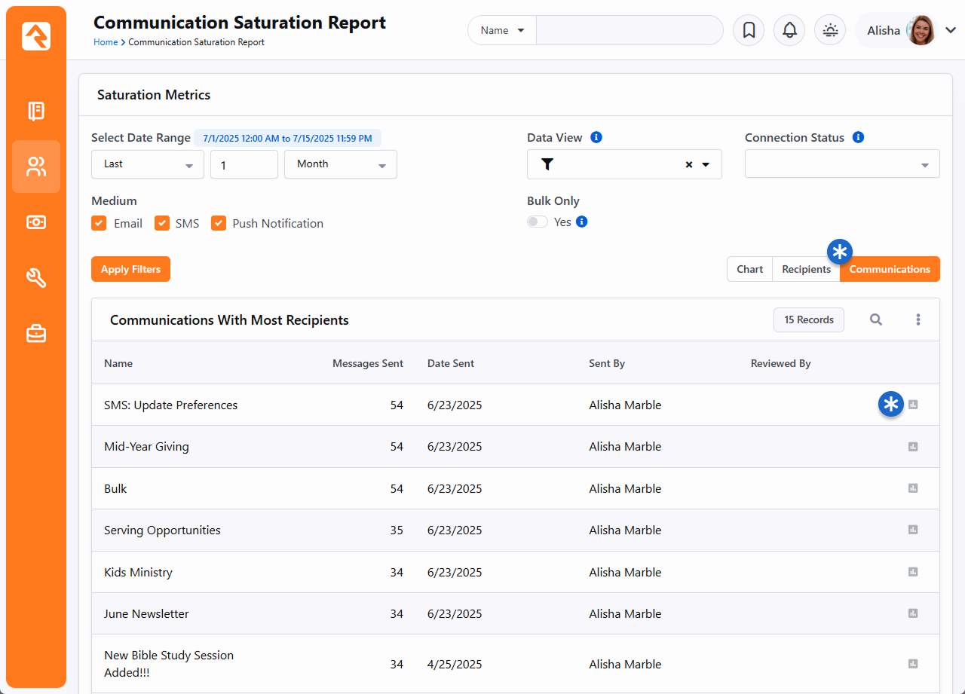Uncheck the SMS medium checkbox
Viewport: 965px width, 694px height.
161,223
